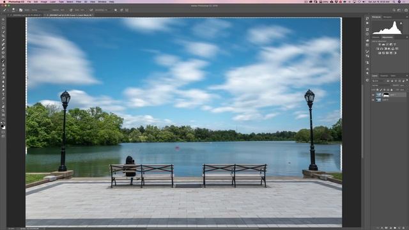Add a Levels adjustment layer
This screenshot has width=409, height=230.
click(383, 44)
